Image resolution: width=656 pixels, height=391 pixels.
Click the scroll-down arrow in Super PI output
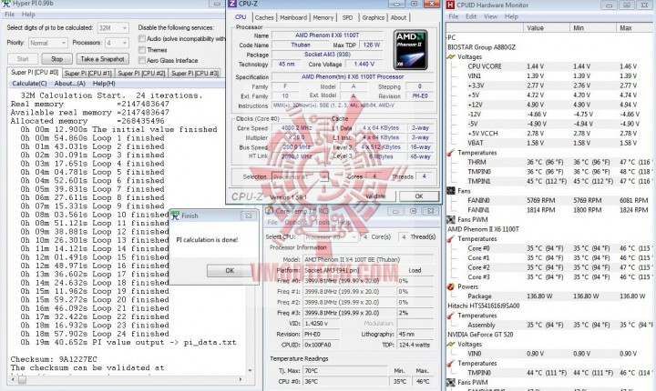tap(250, 370)
